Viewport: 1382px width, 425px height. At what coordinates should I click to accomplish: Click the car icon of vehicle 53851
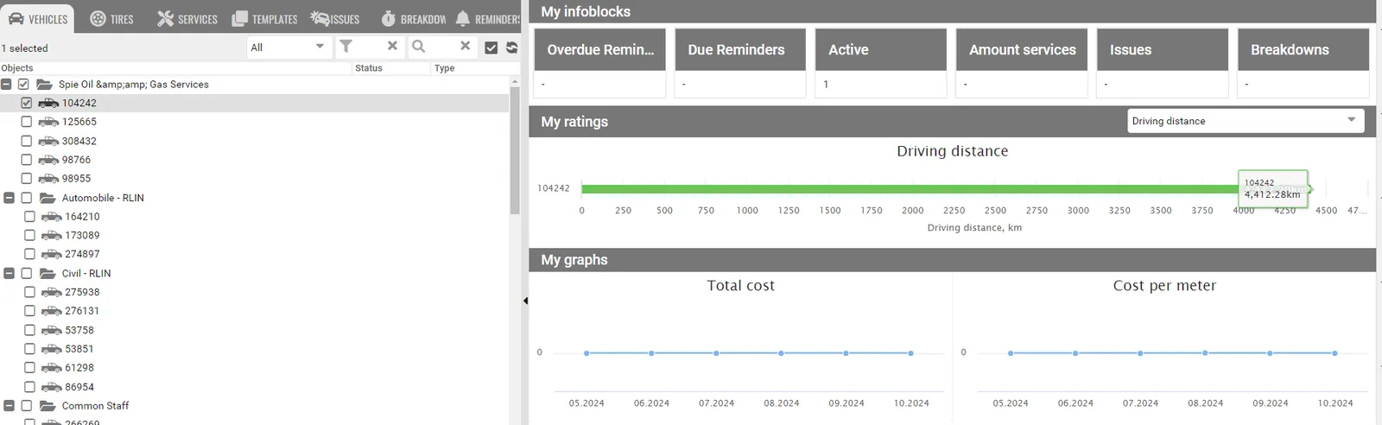[52, 349]
